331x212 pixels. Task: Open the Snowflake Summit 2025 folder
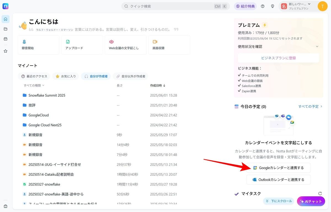click(x=47, y=95)
